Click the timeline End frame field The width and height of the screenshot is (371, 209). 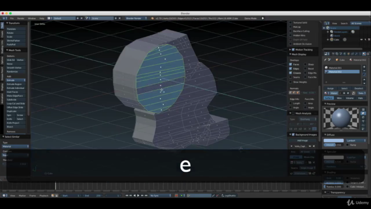click(93, 196)
